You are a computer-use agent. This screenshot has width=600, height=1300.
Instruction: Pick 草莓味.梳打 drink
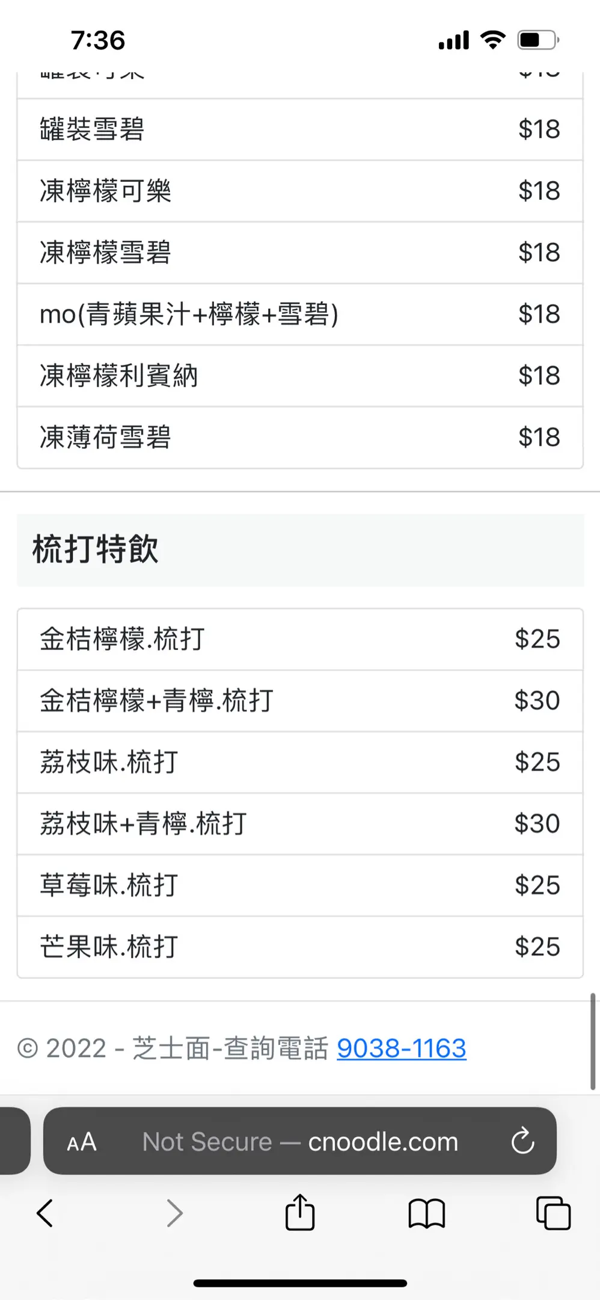point(300,885)
